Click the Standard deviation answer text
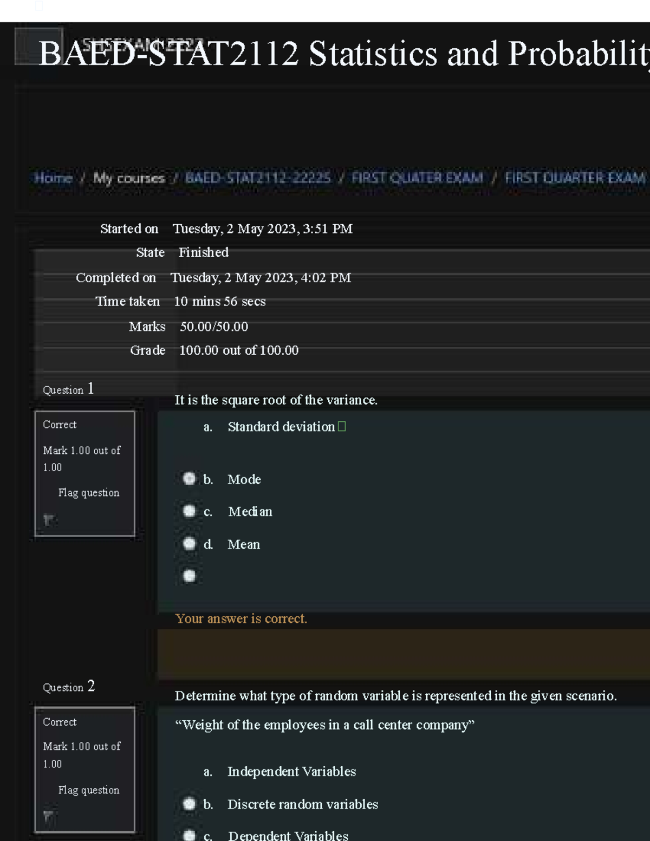The height and width of the screenshot is (841, 650). [x=281, y=427]
